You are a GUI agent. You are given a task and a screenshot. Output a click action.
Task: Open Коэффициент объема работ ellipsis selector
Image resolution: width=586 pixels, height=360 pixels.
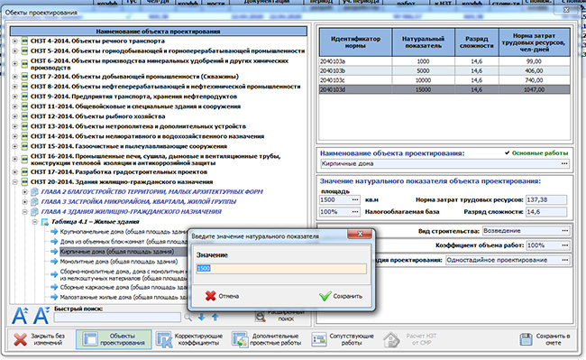coord(565,245)
